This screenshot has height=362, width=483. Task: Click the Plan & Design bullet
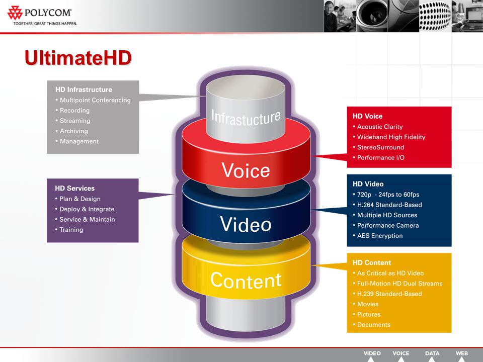click(x=78, y=199)
